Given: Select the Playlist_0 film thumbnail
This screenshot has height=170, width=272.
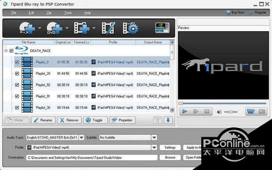Looking at the screenshot, I should (27, 62).
